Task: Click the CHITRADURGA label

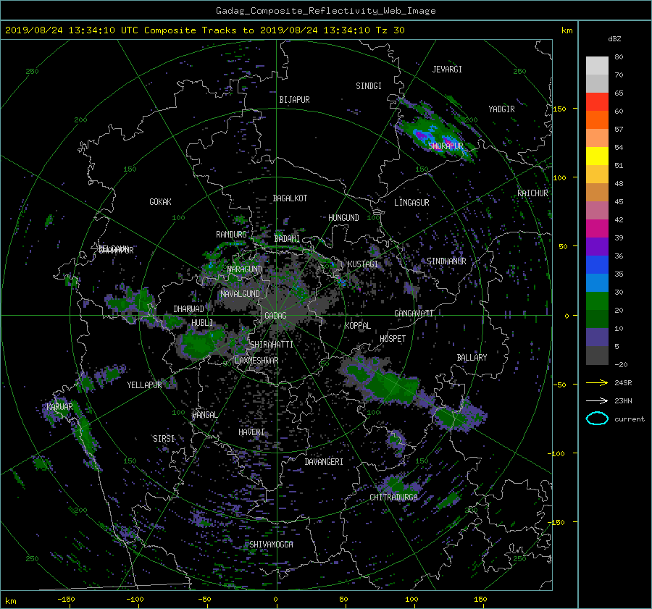Action: point(393,497)
